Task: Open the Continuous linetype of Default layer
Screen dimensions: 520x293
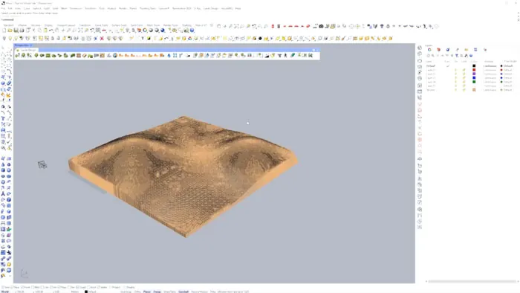Action: (490, 66)
